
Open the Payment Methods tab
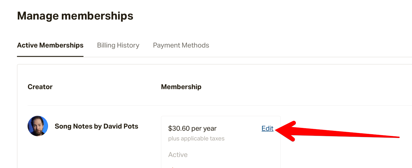click(181, 45)
